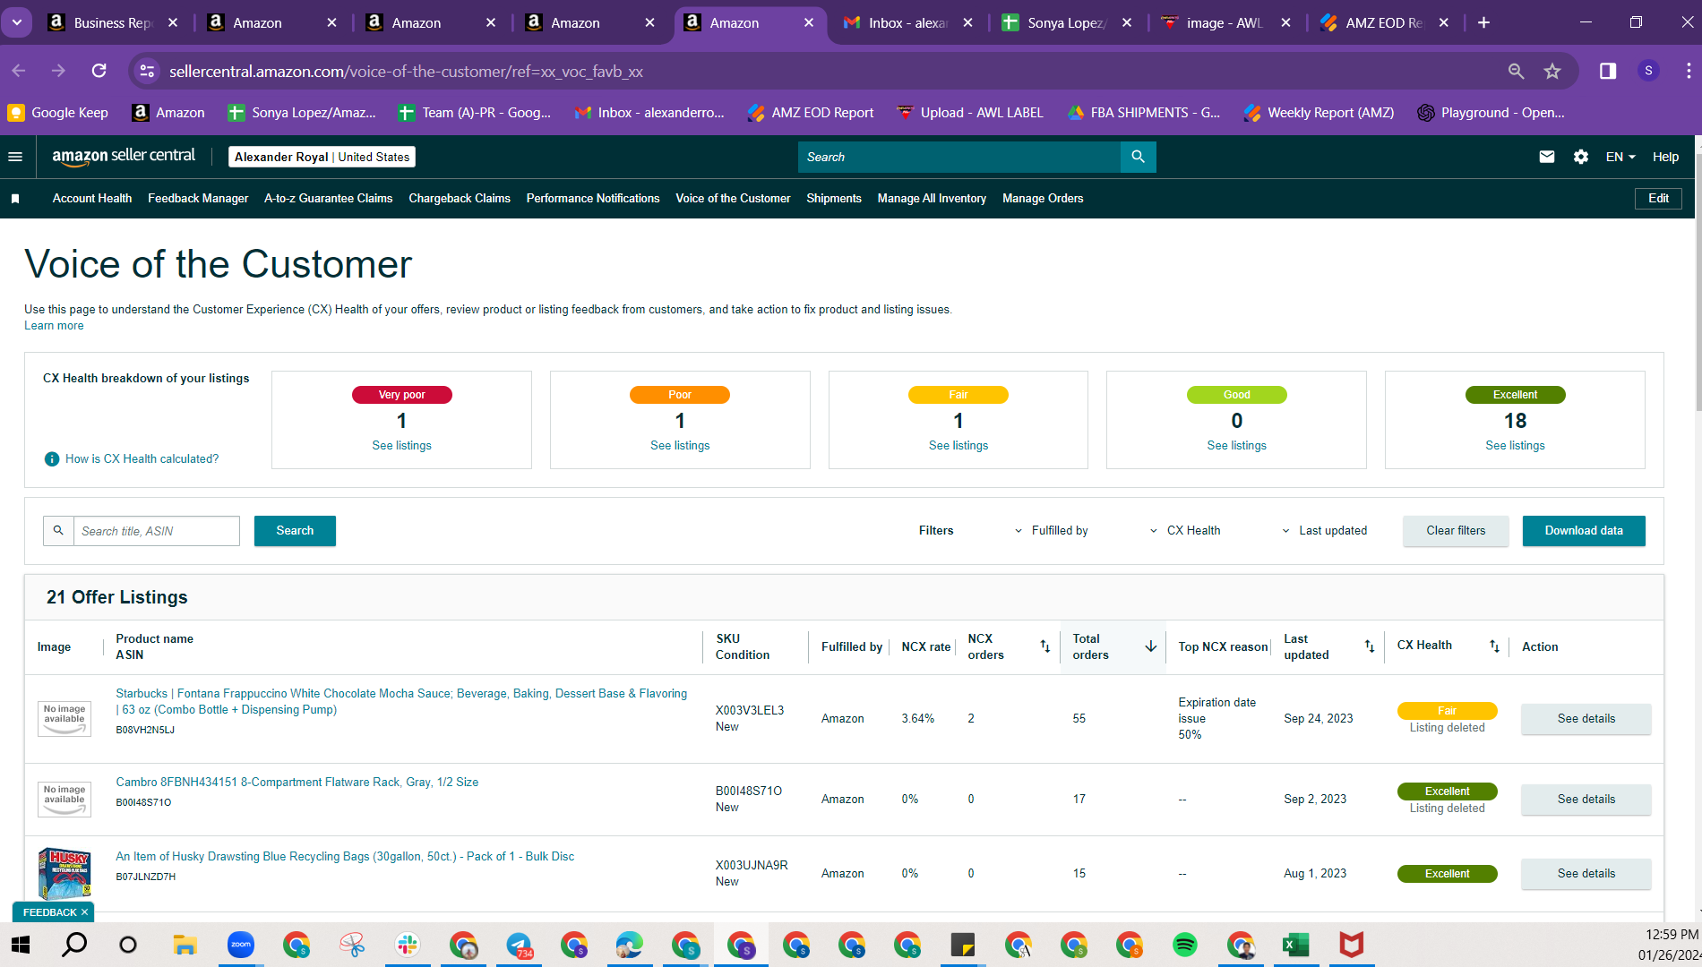The width and height of the screenshot is (1702, 967).
Task: Click the bookmark flag icon in navigation bar
Action: (15, 199)
